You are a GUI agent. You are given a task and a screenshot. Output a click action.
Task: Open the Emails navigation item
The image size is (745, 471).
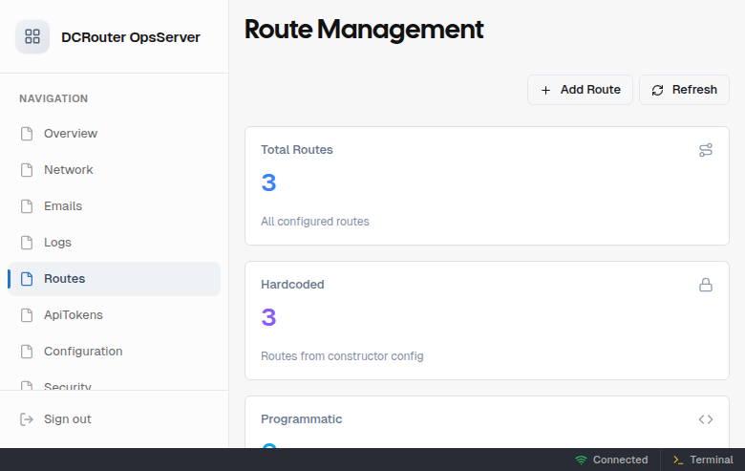63,206
